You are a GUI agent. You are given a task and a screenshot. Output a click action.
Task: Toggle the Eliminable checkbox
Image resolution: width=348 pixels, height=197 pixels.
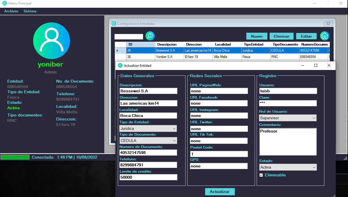click(x=261, y=175)
